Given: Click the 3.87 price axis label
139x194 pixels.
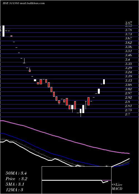Looking at the screenshot, I should click(x=128, y=23).
